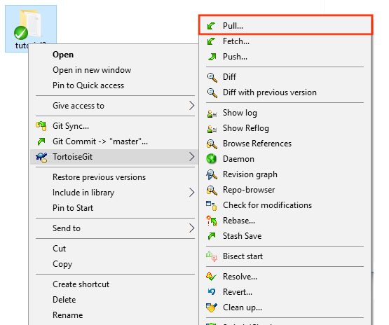
Task: Click the Browse References icon
Action: tap(212, 144)
